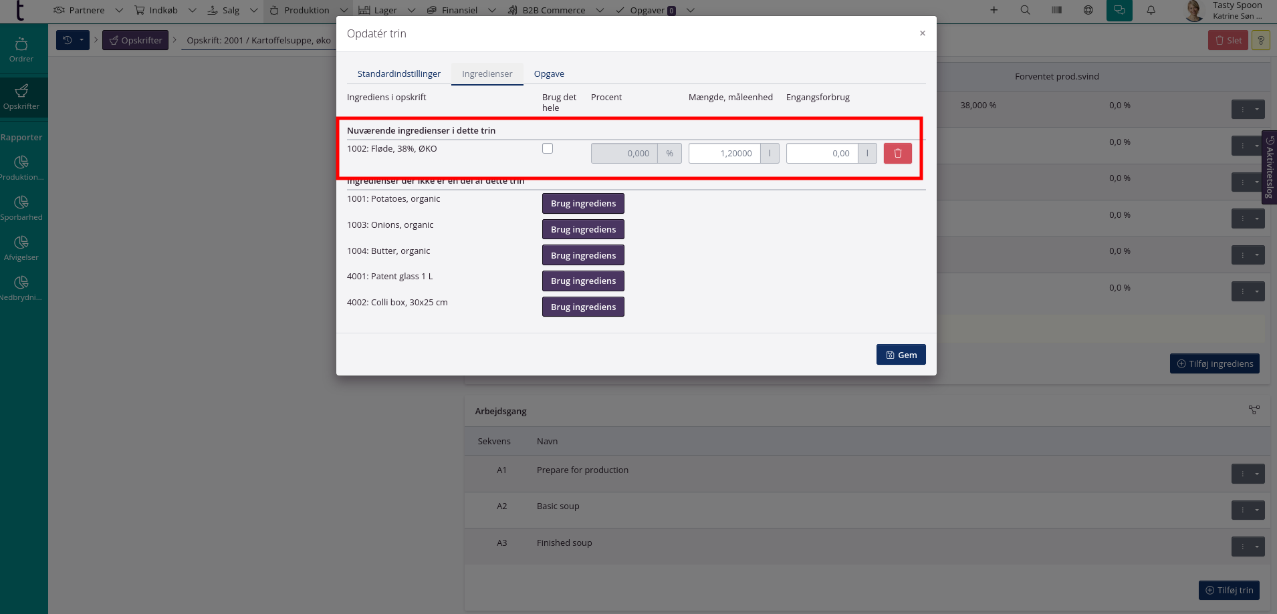Click the barcode scanner icon
Image resolution: width=1277 pixels, height=614 pixels.
pos(1056,10)
